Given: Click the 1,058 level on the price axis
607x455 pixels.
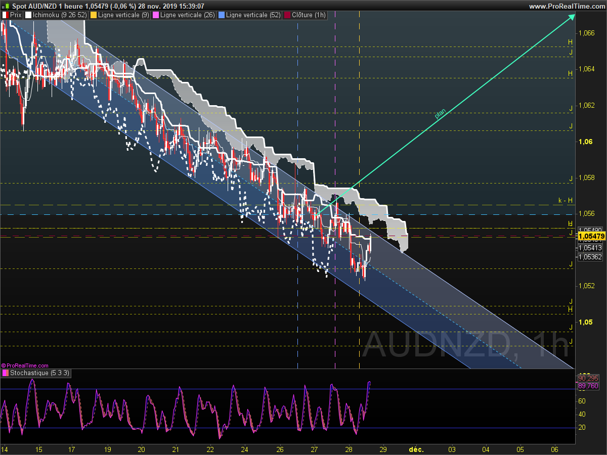Looking at the screenshot, I should pos(586,177).
